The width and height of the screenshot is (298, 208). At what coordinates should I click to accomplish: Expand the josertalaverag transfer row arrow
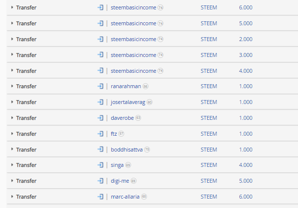click(x=12, y=102)
